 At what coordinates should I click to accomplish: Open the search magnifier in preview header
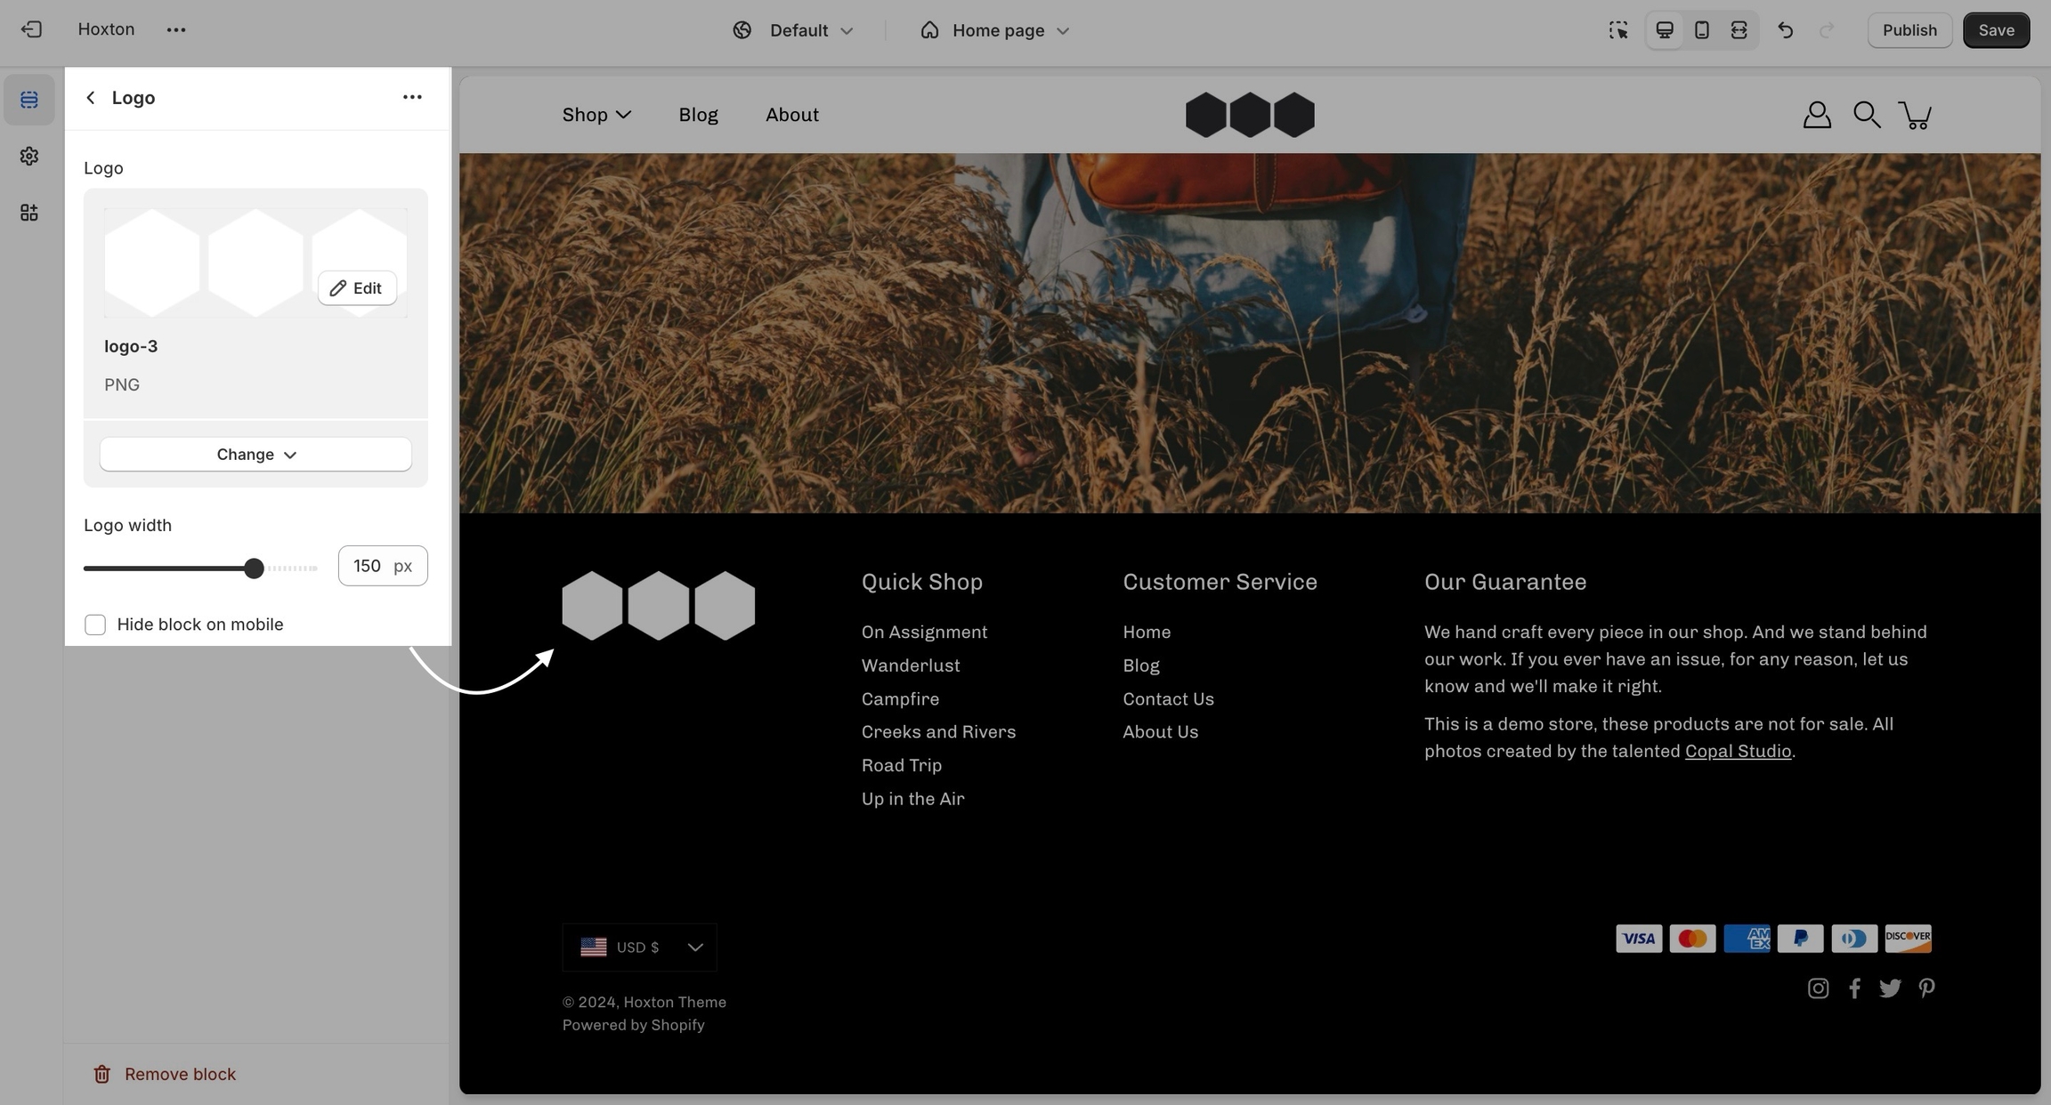pyautogui.click(x=1866, y=115)
